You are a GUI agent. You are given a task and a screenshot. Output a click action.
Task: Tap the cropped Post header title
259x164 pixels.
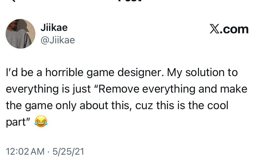(x=129, y=1)
